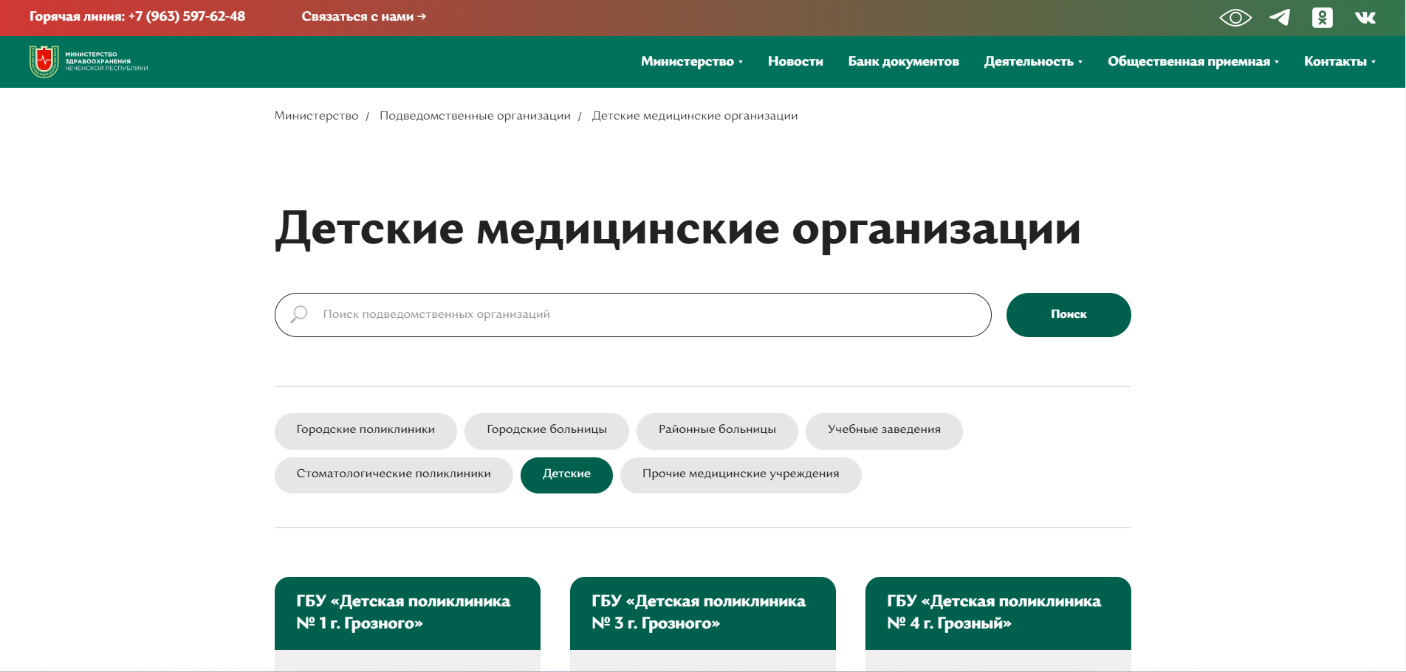Image resolution: width=1406 pixels, height=672 pixels.
Task: Select the Городские больницы filter tab
Action: coord(546,431)
